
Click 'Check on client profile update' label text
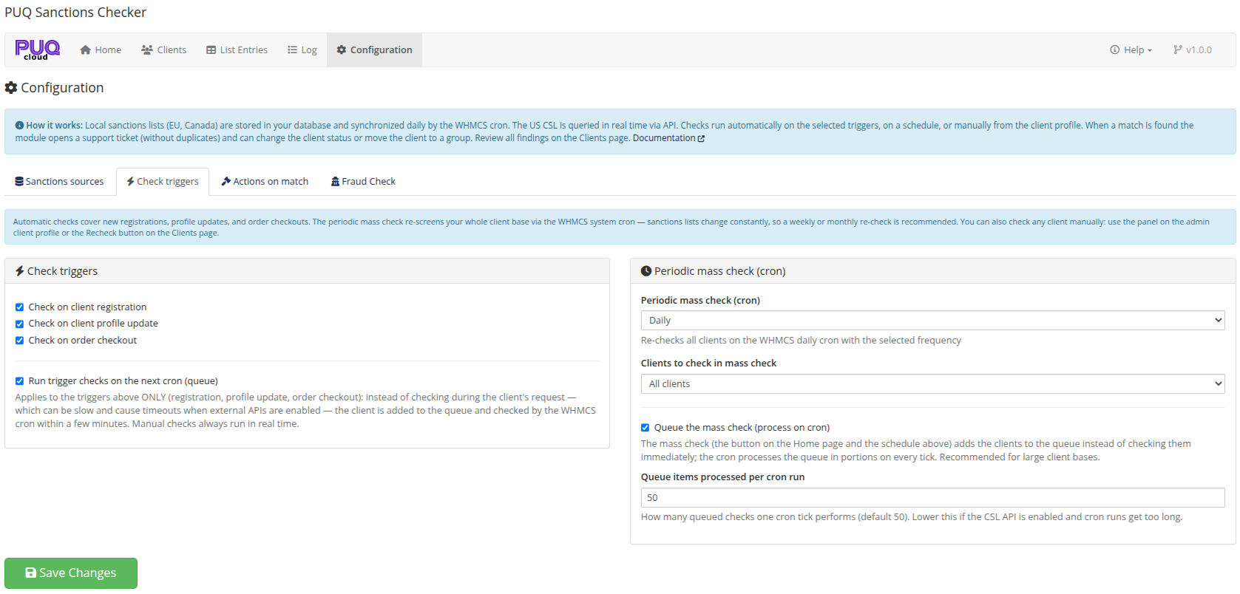click(93, 324)
